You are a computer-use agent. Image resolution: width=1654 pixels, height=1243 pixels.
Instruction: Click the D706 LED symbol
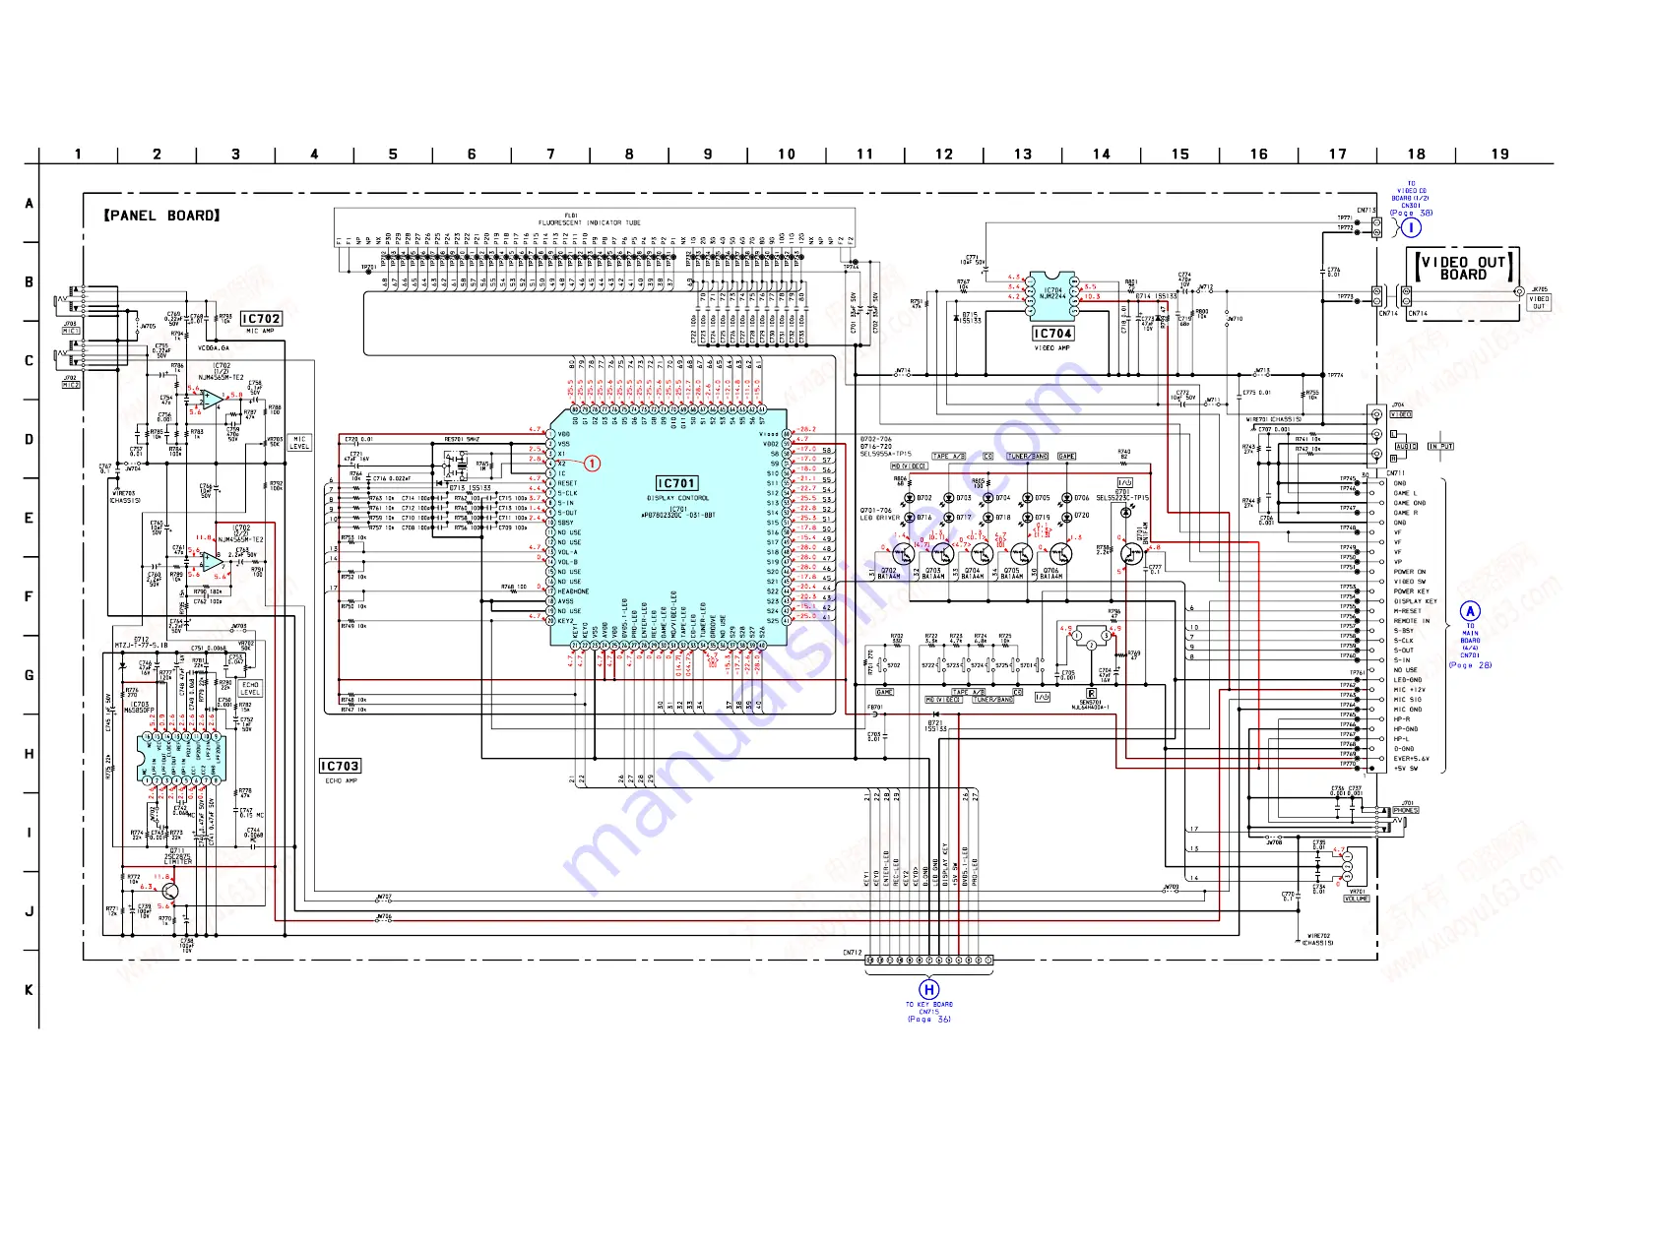click(1067, 499)
